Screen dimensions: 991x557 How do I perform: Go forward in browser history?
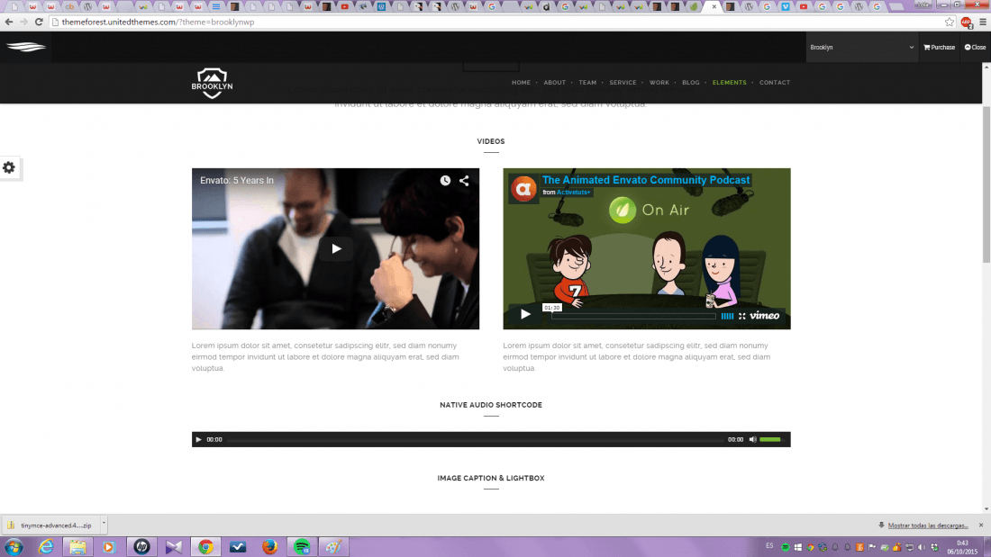[24, 22]
